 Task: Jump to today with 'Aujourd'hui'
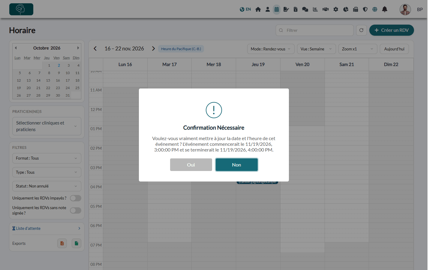point(394,49)
